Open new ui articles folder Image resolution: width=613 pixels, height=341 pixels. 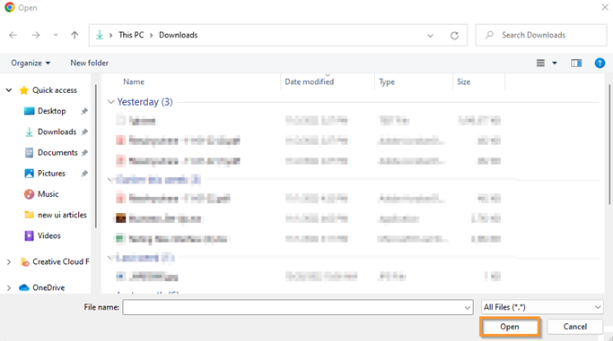(62, 215)
